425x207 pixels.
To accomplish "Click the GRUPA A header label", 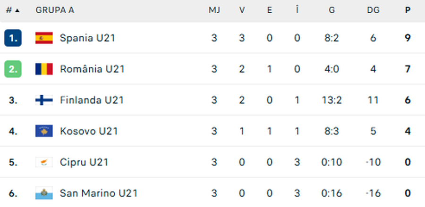I will (x=55, y=10).
